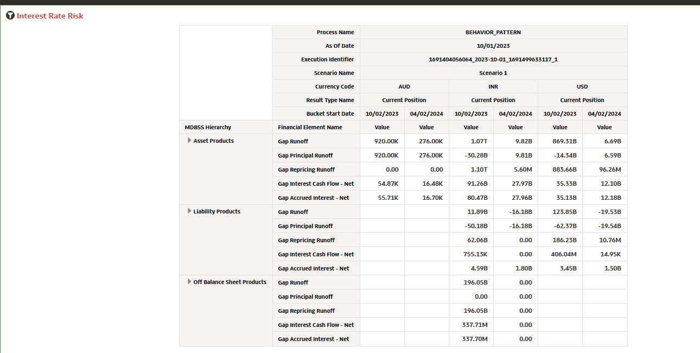Click the Scenario 1 value cell
The image size is (700, 353).
tap(493, 73)
